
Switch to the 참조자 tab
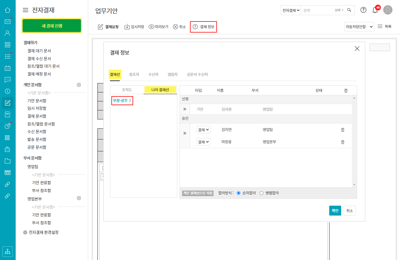(134, 74)
